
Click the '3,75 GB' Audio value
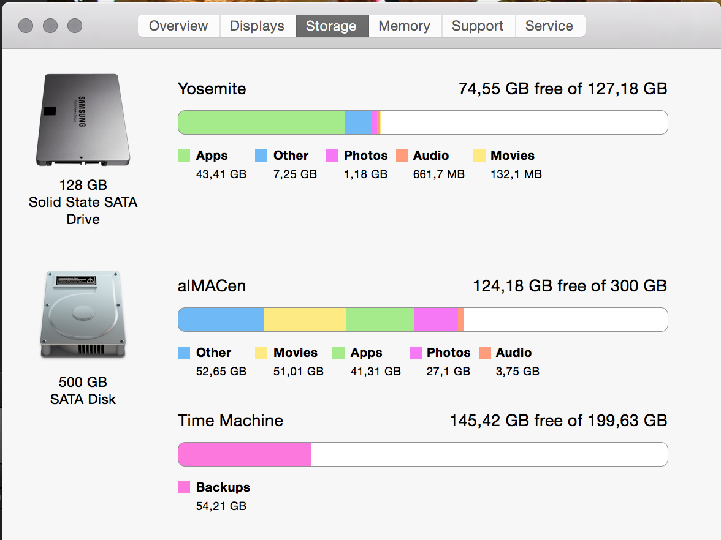pos(517,372)
